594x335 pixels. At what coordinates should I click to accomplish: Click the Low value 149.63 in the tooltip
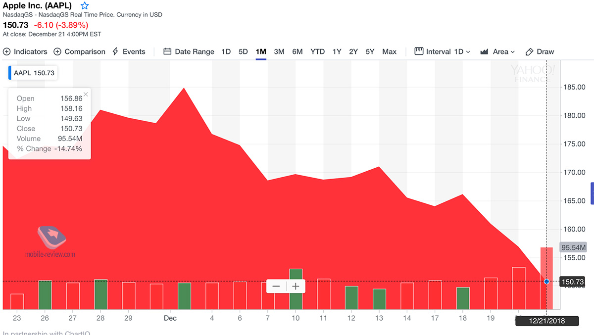click(x=70, y=118)
